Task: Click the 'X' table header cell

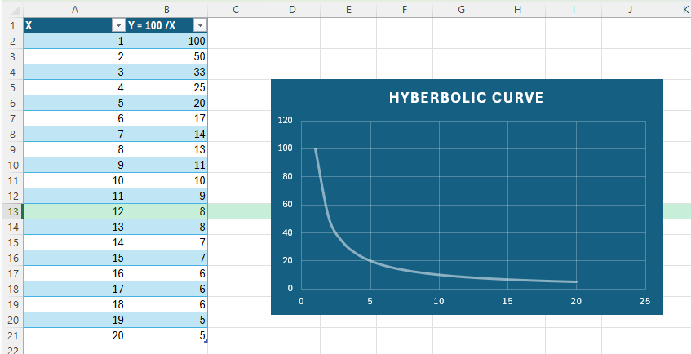Action: point(74,25)
